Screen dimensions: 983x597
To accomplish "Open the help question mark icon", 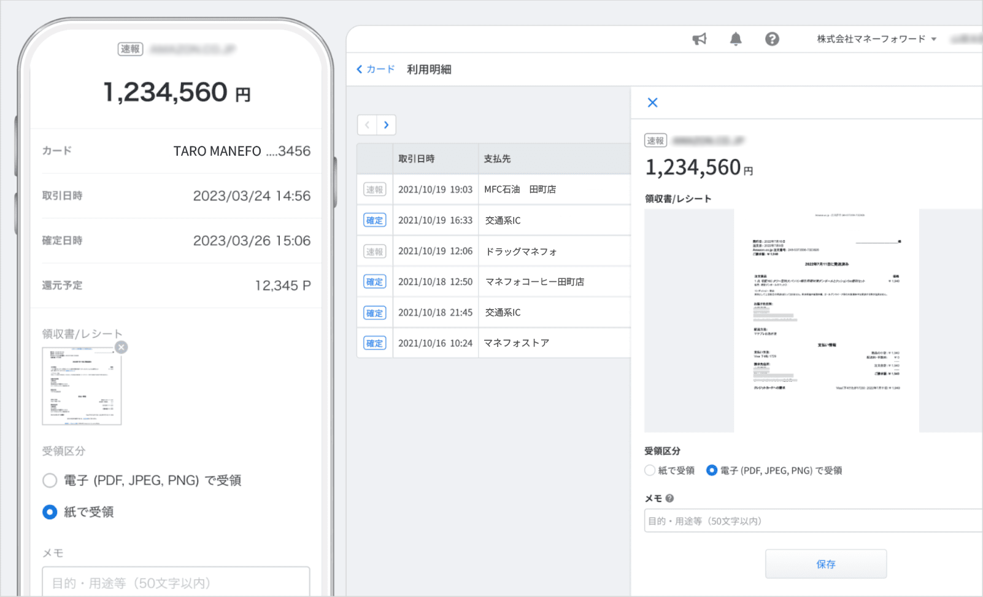I will (772, 39).
